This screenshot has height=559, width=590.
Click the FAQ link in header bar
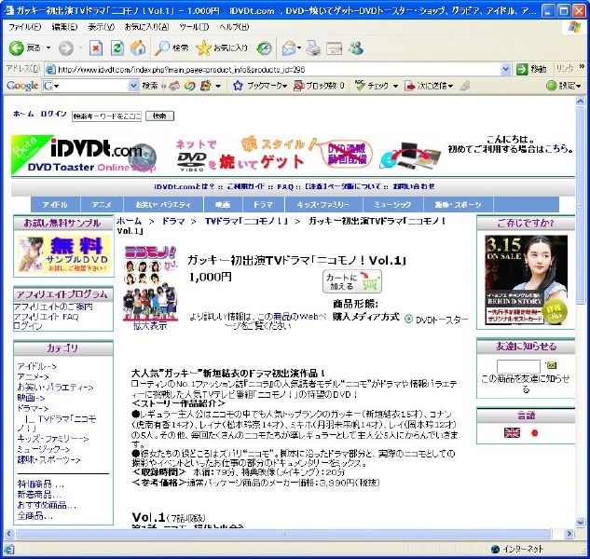(x=285, y=186)
